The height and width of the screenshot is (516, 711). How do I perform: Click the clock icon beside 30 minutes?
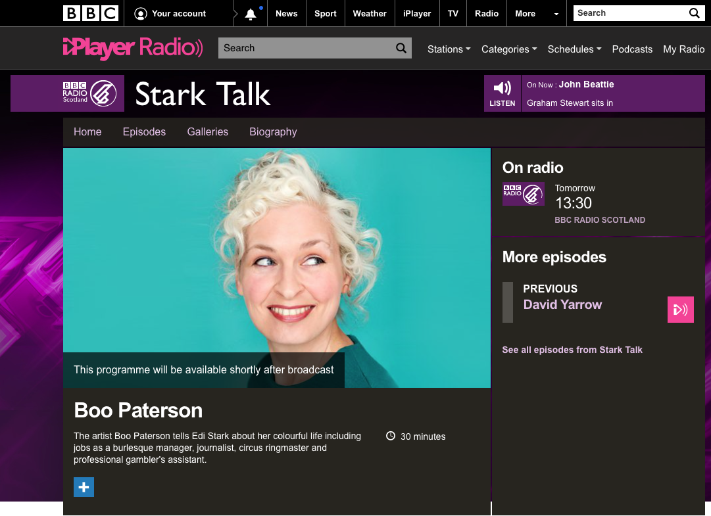coord(391,436)
